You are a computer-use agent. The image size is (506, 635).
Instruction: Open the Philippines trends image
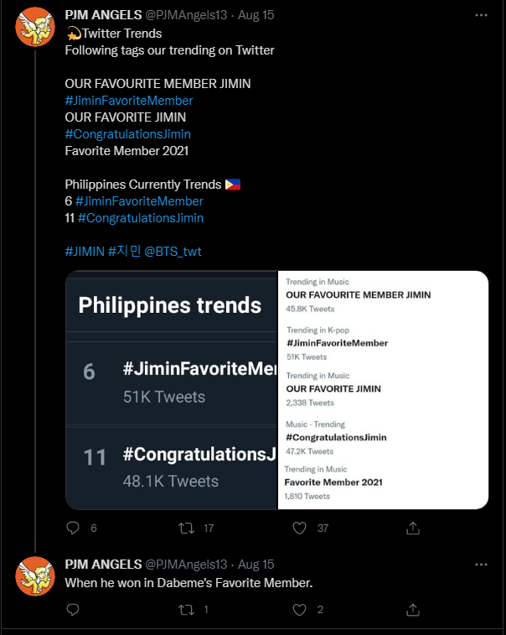(x=172, y=390)
